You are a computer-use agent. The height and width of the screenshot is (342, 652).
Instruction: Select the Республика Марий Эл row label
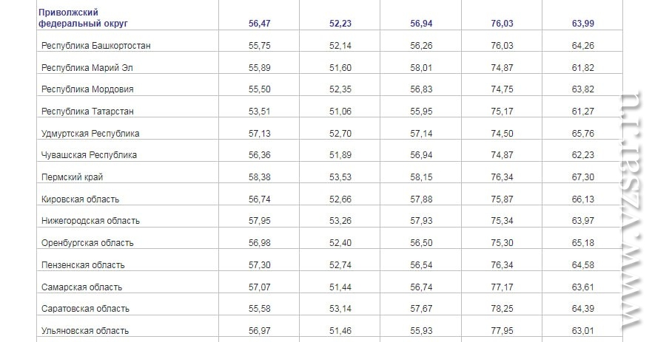tap(87, 68)
